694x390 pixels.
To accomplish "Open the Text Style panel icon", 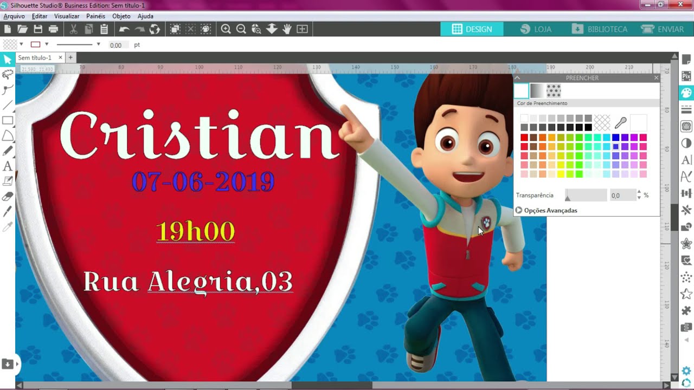I will coord(686,160).
